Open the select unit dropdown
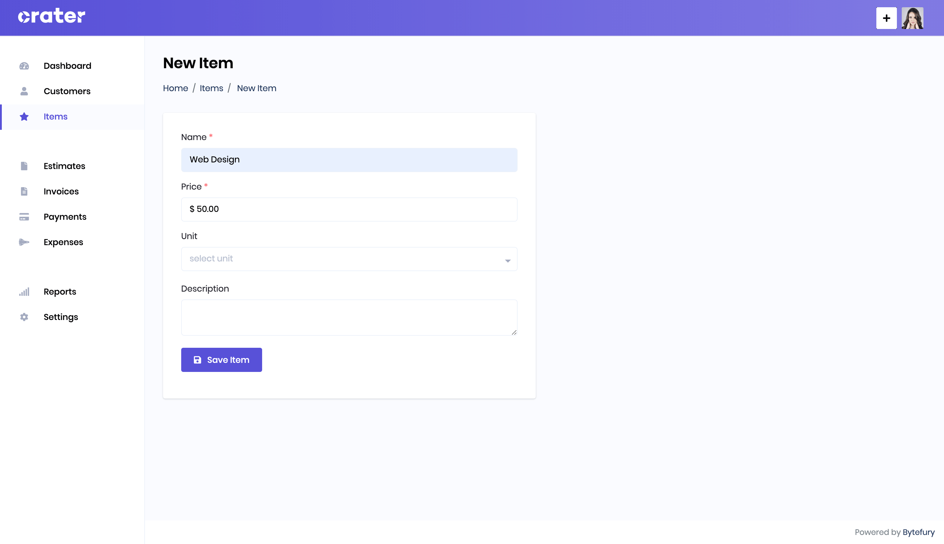Viewport: 944px width, 544px height. pyautogui.click(x=349, y=258)
